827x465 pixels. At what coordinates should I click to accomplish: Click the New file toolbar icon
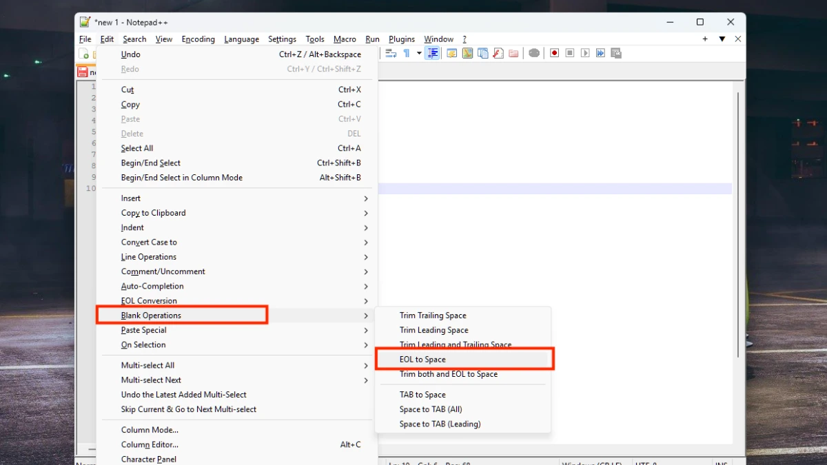83,53
